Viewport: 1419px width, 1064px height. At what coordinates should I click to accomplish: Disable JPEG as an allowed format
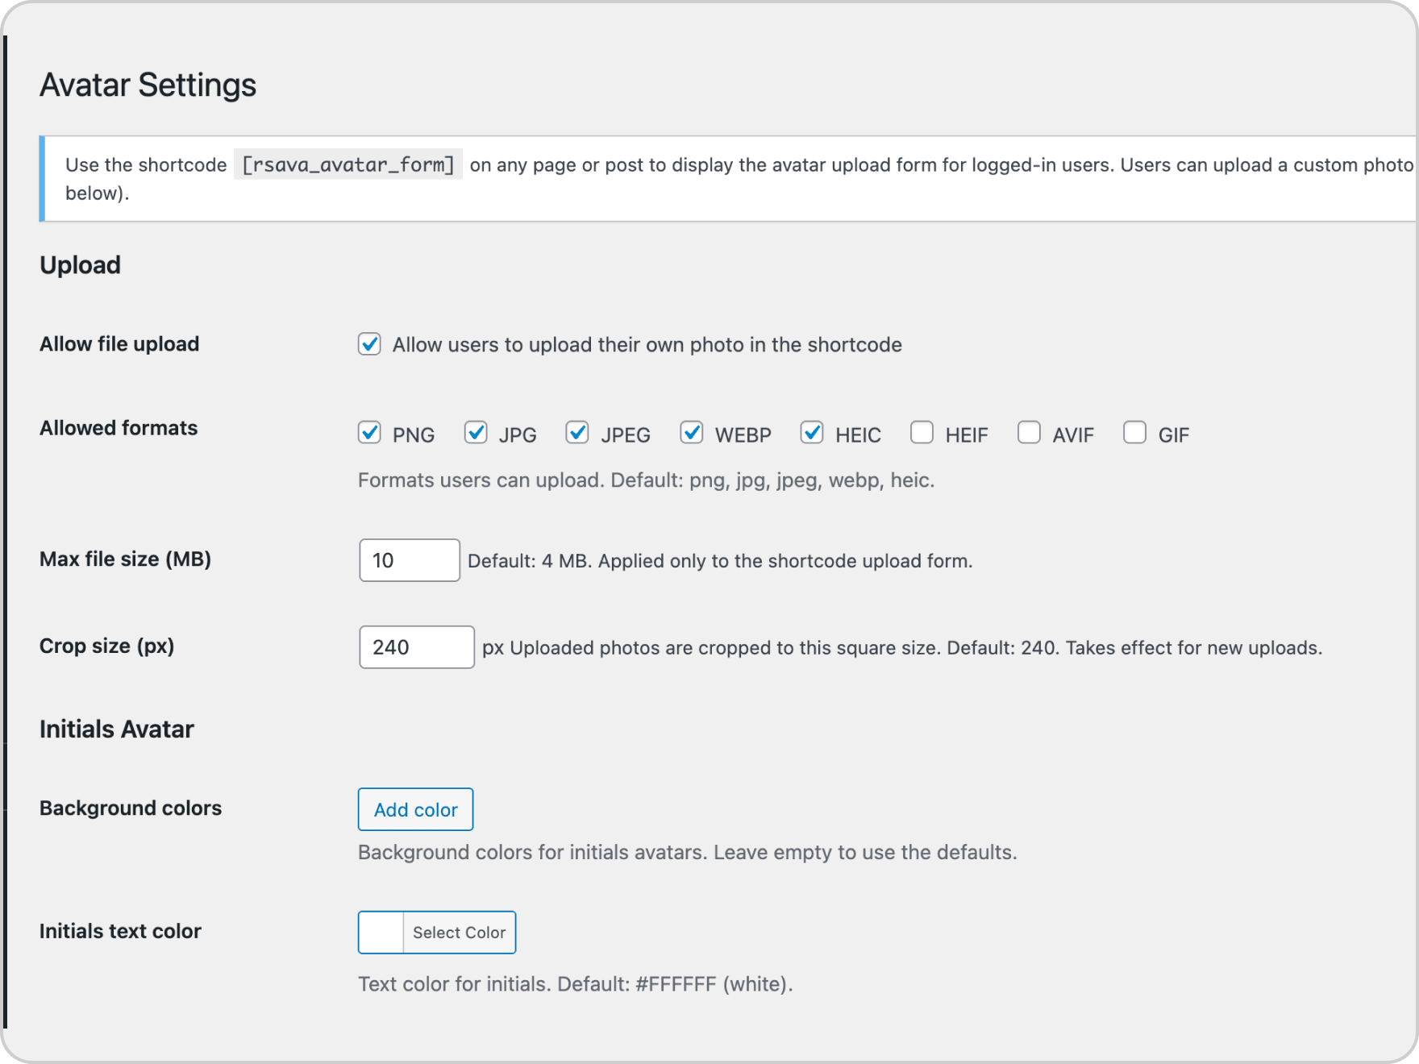tap(577, 434)
